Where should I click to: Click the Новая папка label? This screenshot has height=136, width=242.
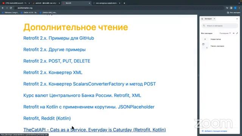(x=216, y=39)
